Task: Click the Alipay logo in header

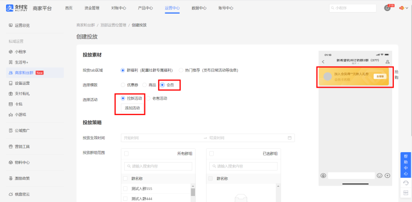Action: pyautogui.click(x=16, y=8)
